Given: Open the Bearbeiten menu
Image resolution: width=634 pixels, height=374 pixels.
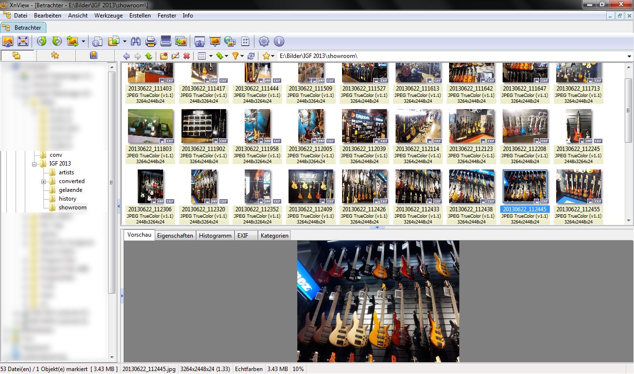Looking at the screenshot, I should [48, 16].
